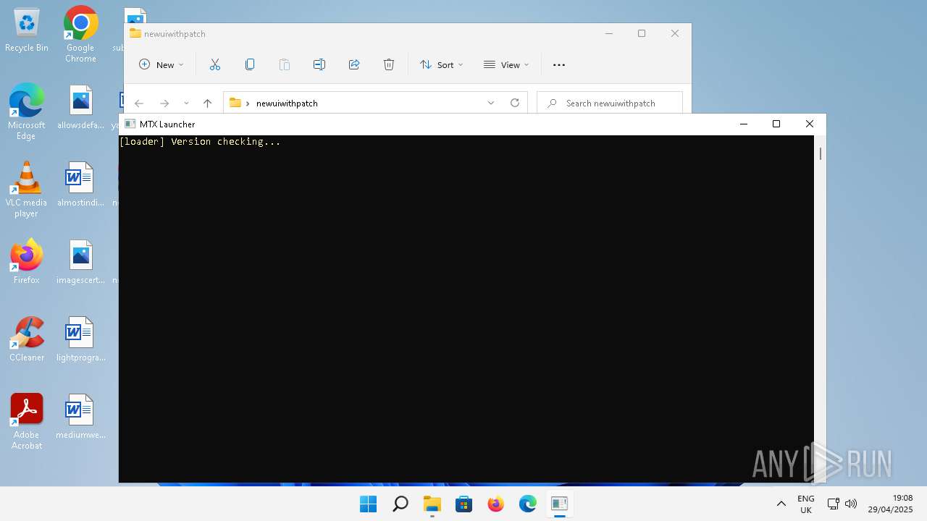Click the Delete trash icon in Explorer toolbar

click(x=389, y=64)
